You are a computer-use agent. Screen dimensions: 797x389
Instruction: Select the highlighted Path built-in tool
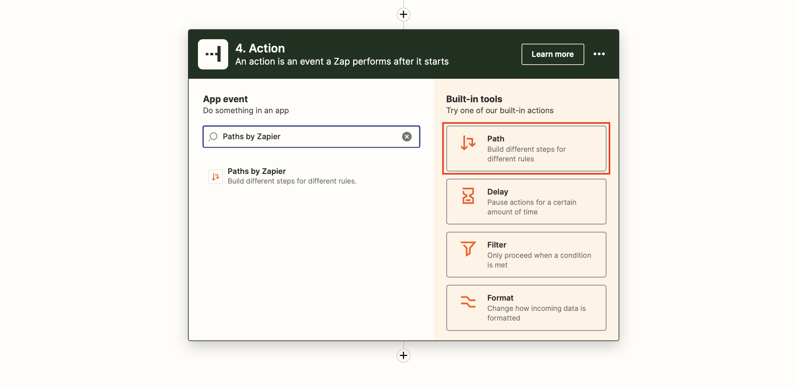click(x=526, y=149)
